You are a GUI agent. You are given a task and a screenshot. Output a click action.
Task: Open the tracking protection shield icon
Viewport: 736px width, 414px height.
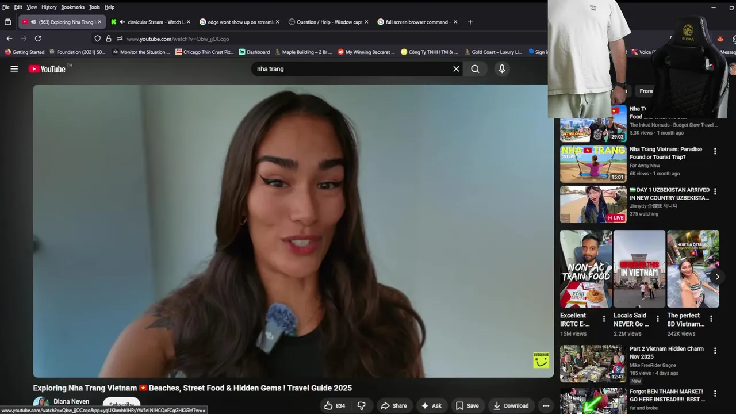(97, 39)
